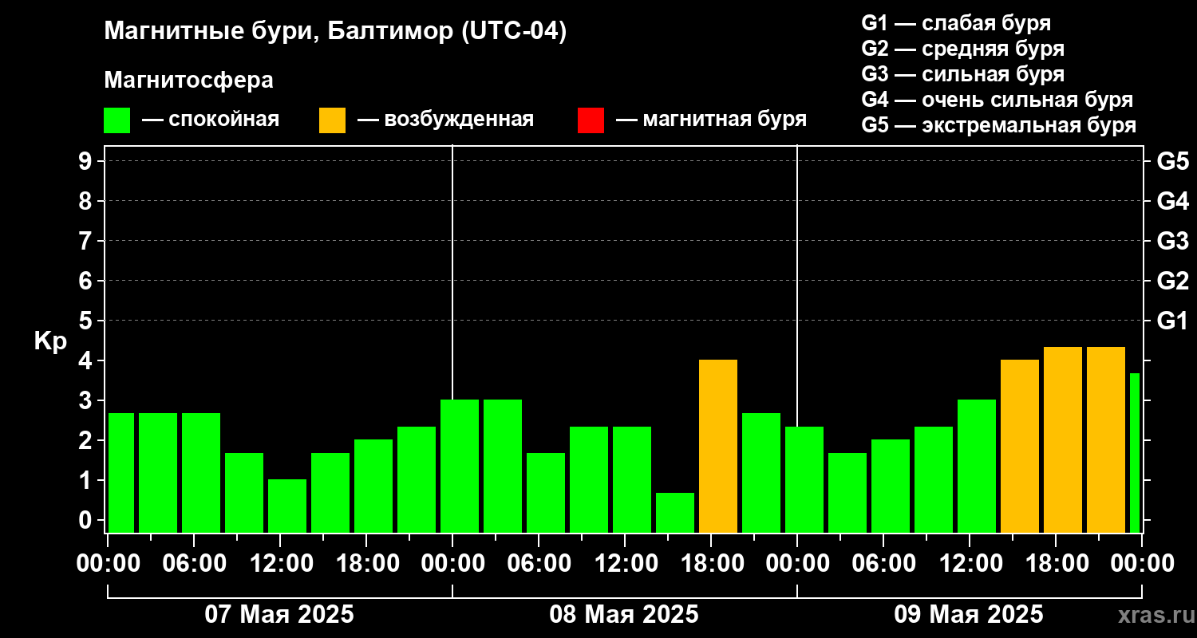Select the 'G2 — средняя буря' legend line
Screen dimensions: 1197x638
click(x=963, y=49)
